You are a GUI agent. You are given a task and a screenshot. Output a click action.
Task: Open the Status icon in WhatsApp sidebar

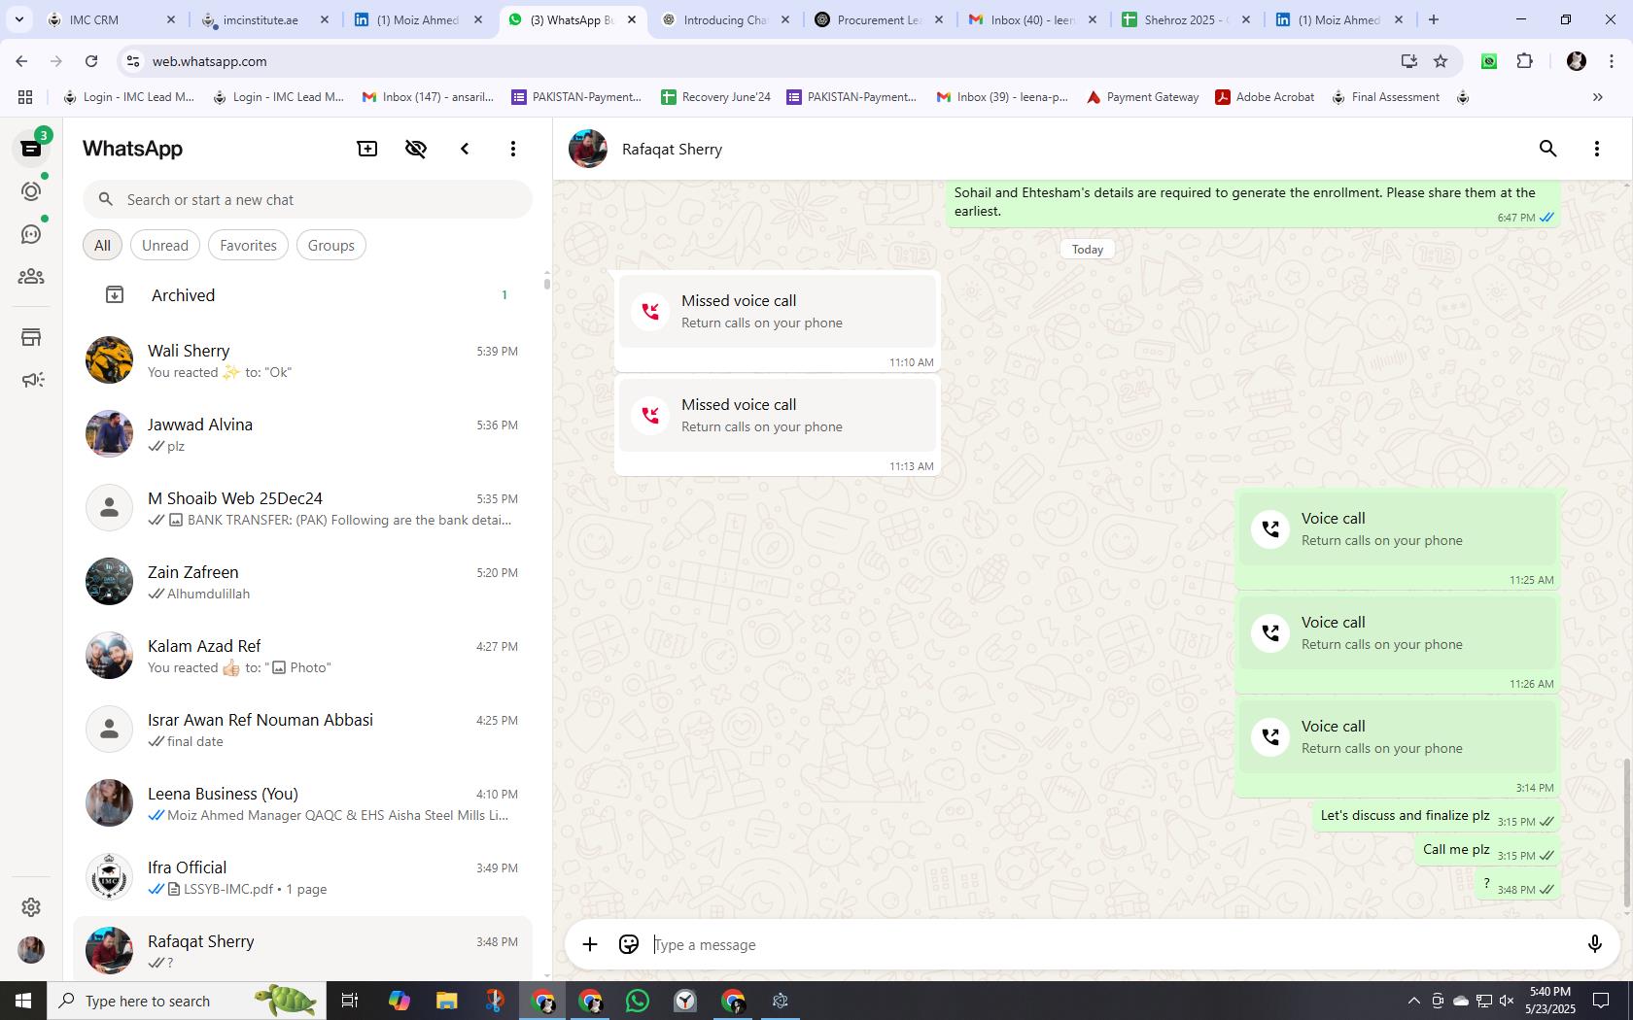click(x=31, y=191)
